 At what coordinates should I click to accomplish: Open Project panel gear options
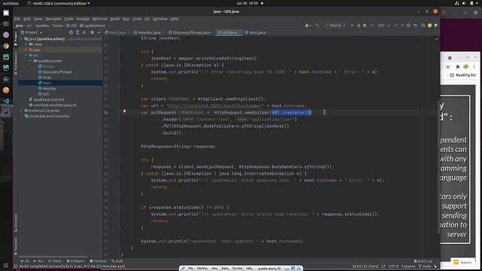[x=92, y=32]
